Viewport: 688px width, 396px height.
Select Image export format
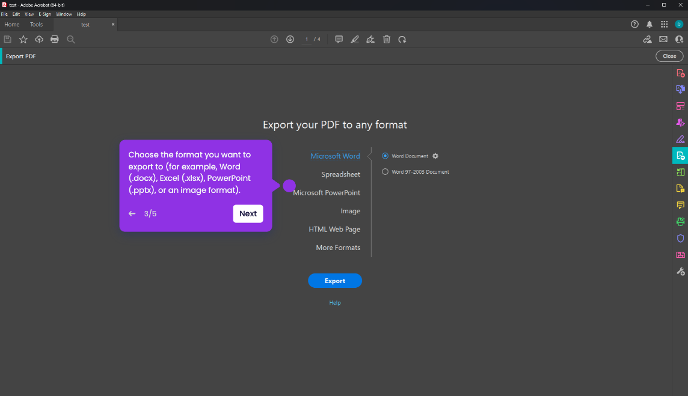pyautogui.click(x=350, y=211)
